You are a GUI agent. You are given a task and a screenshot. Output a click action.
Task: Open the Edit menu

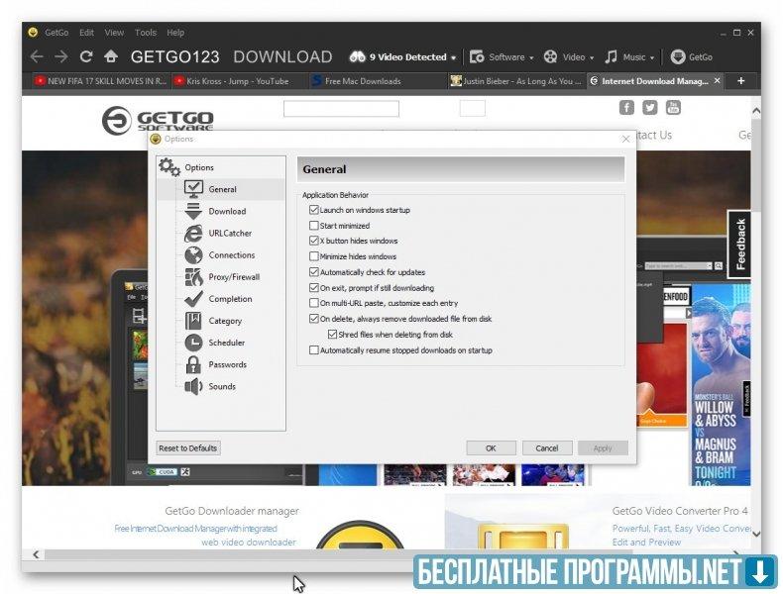pyautogui.click(x=86, y=33)
